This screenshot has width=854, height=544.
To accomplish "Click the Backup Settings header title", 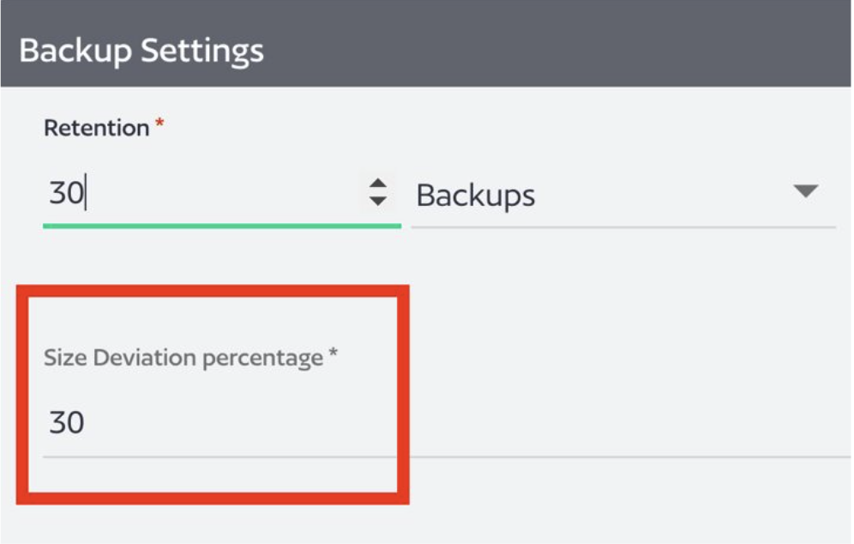I will click(141, 51).
